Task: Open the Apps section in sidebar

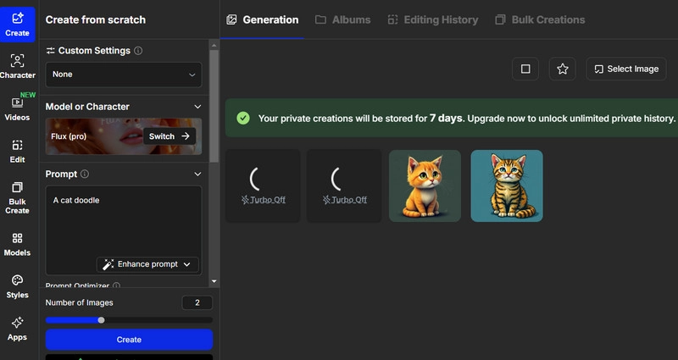Action: pos(17,329)
